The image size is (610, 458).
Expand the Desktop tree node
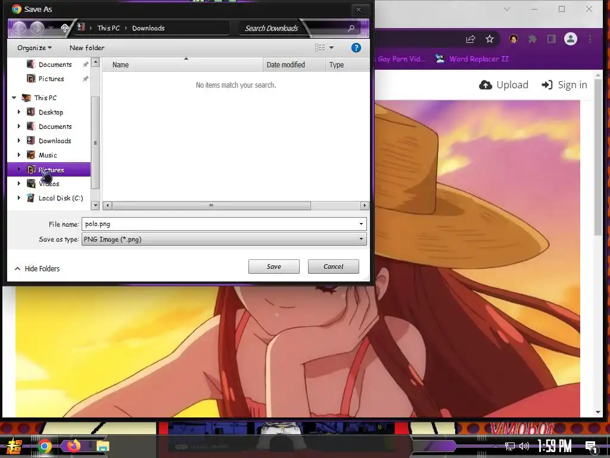tap(18, 112)
